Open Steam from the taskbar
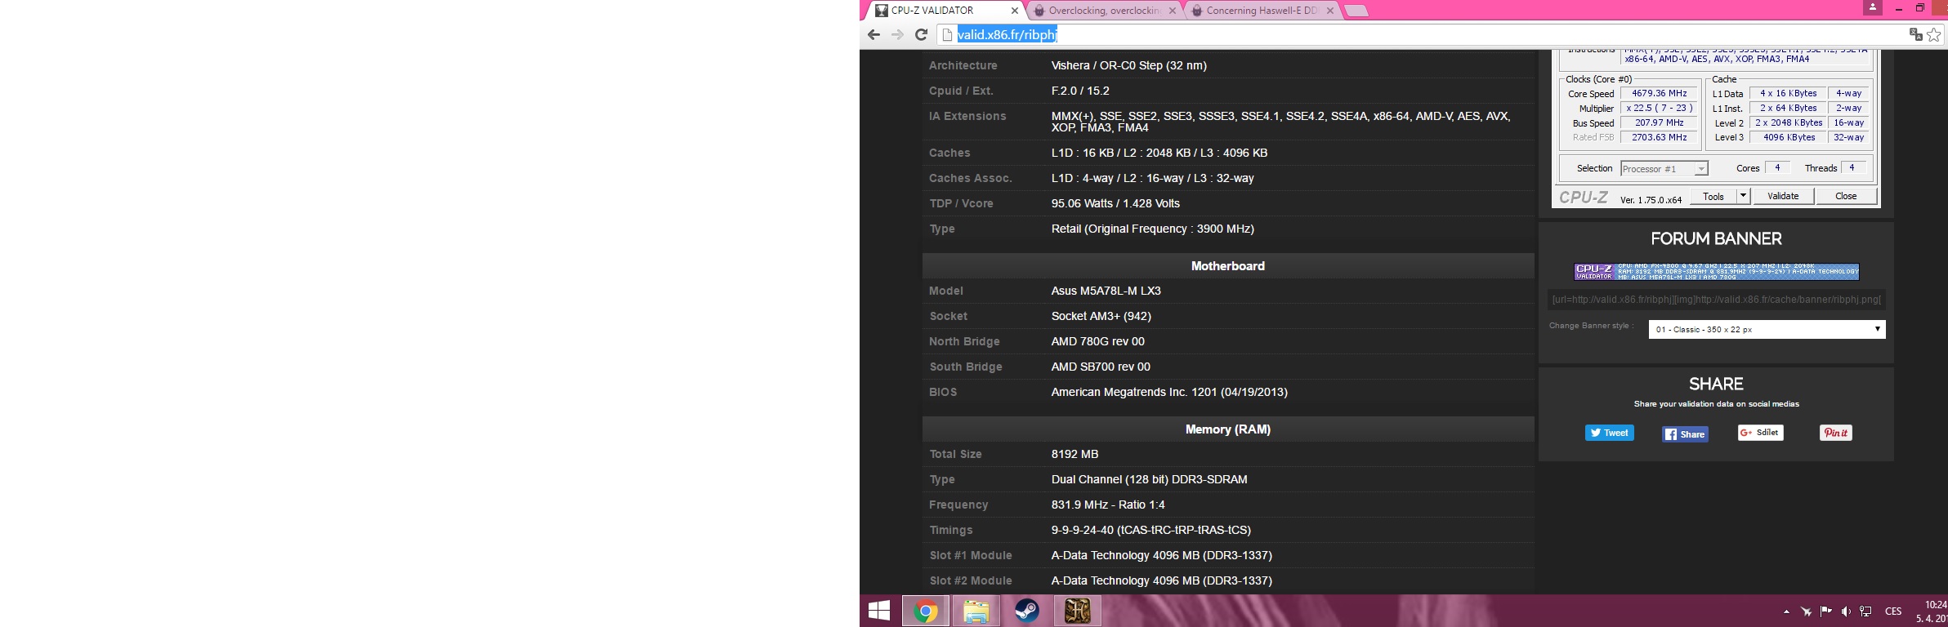The height and width of the screenshot is (627, 1948). tap(1027, 611)
